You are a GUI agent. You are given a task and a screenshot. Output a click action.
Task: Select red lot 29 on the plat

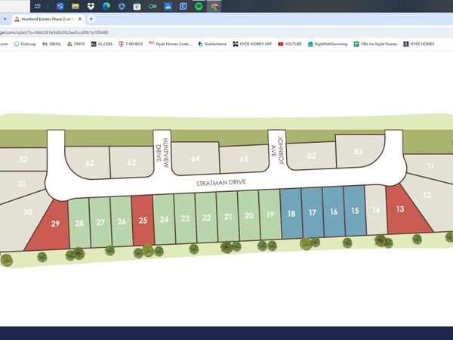pyautogui.click(x=51, y=224)
